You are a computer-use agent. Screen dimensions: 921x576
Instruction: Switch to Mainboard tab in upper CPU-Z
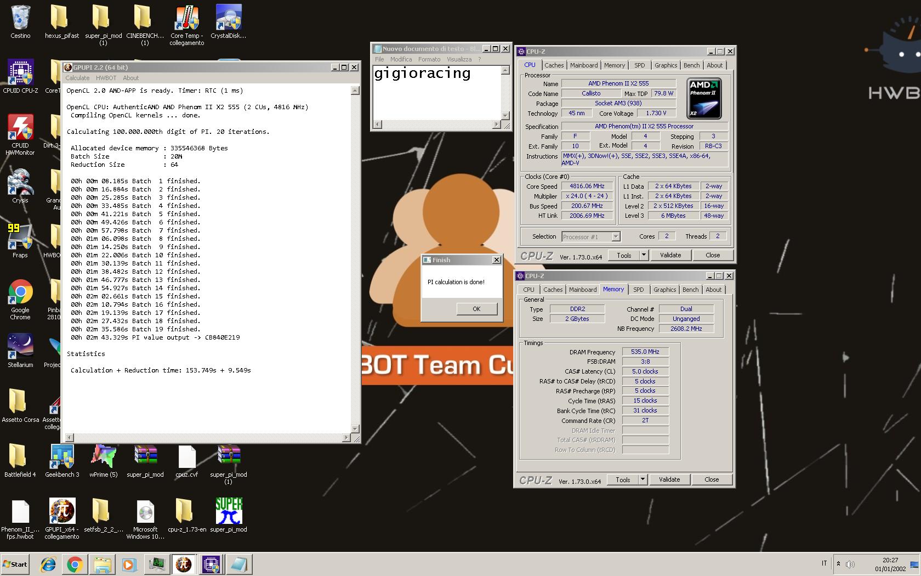pyautogui.click(x=584, y=65)
